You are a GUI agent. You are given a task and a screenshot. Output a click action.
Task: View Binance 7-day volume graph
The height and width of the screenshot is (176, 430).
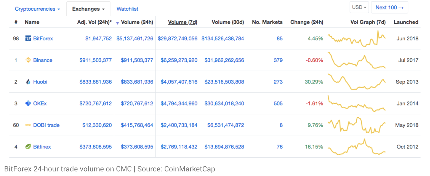[x=357, y=60]
